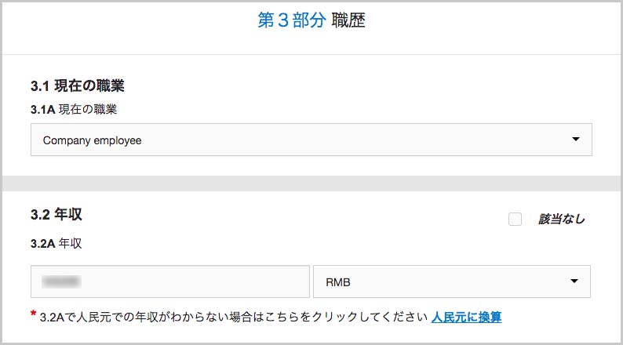Focus the 年収 amount input field
Image resolution: width=623 pixels, height=345 pixels.
(170, 281)
